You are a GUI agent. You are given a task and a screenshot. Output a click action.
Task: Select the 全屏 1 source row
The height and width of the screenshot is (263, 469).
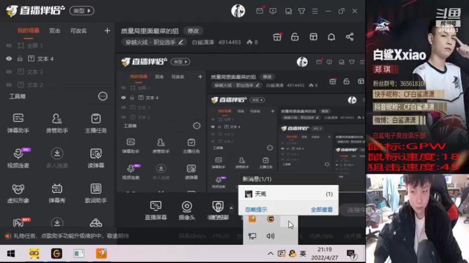coord(57,46)
